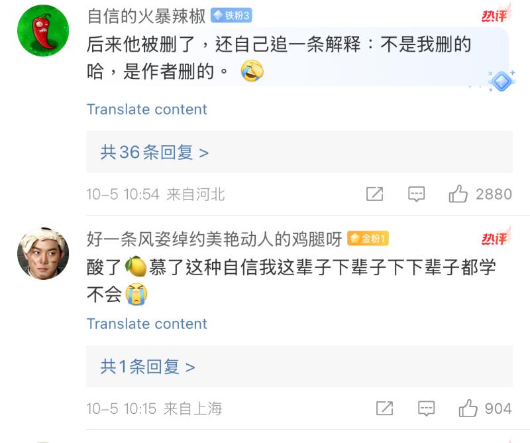Tap the blue diamond decoration icon
530x443 pixels.
click(501, 80)
